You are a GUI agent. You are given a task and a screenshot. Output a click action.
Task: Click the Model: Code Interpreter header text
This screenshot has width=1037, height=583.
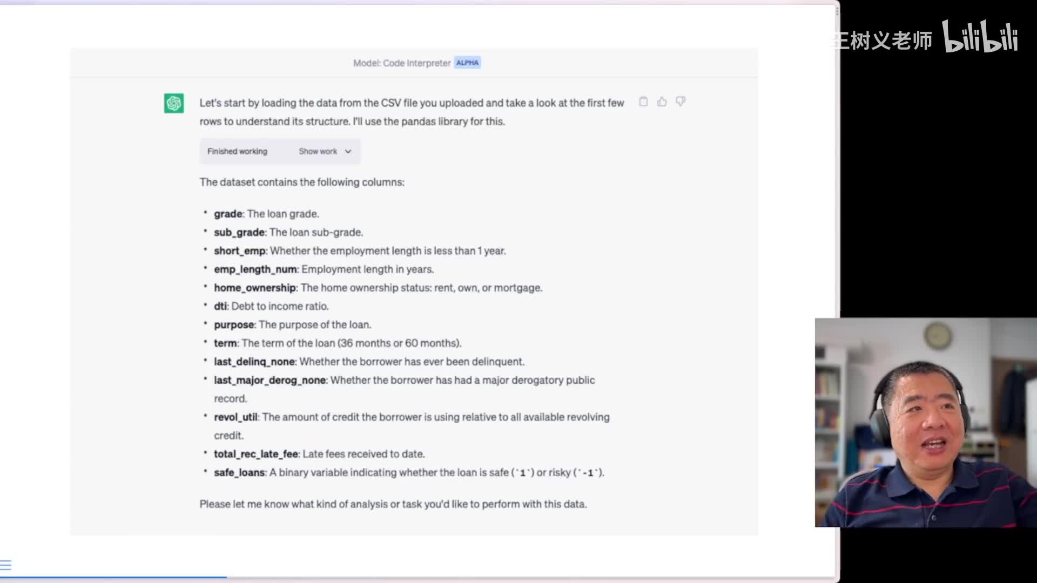(x=401, y=63)
